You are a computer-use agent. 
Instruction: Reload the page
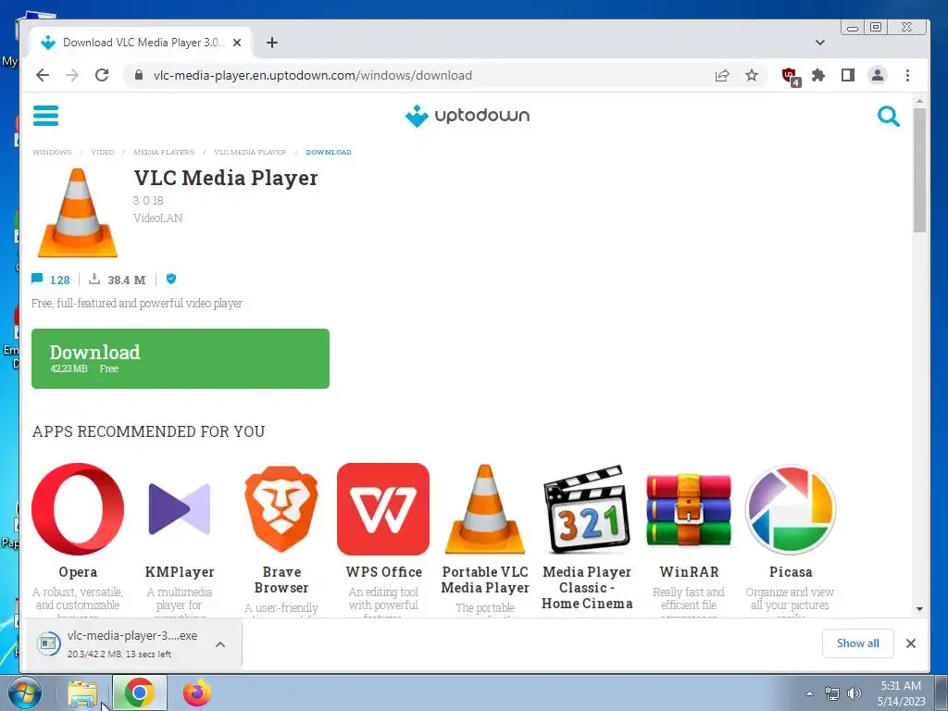[102, 75]
